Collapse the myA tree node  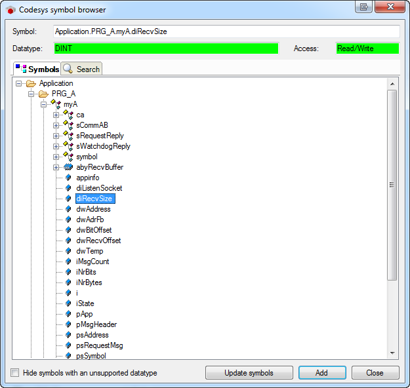pyautogui.click(x=44, y=104)
